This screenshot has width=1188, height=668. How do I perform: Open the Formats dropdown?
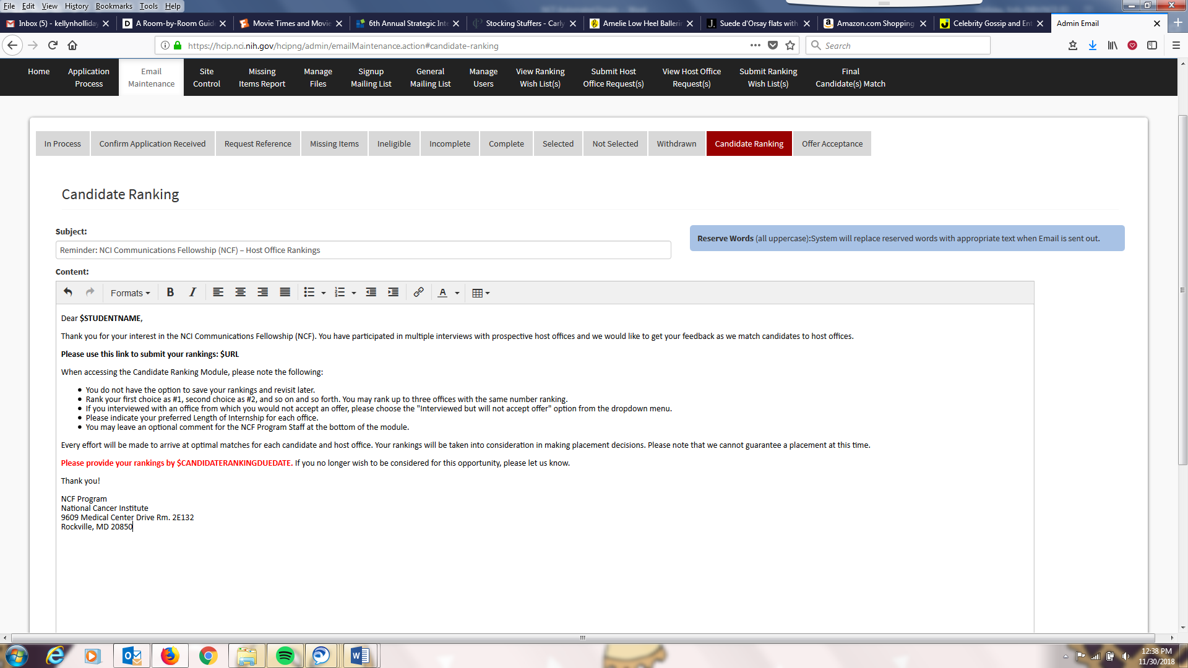click(130, 293)
